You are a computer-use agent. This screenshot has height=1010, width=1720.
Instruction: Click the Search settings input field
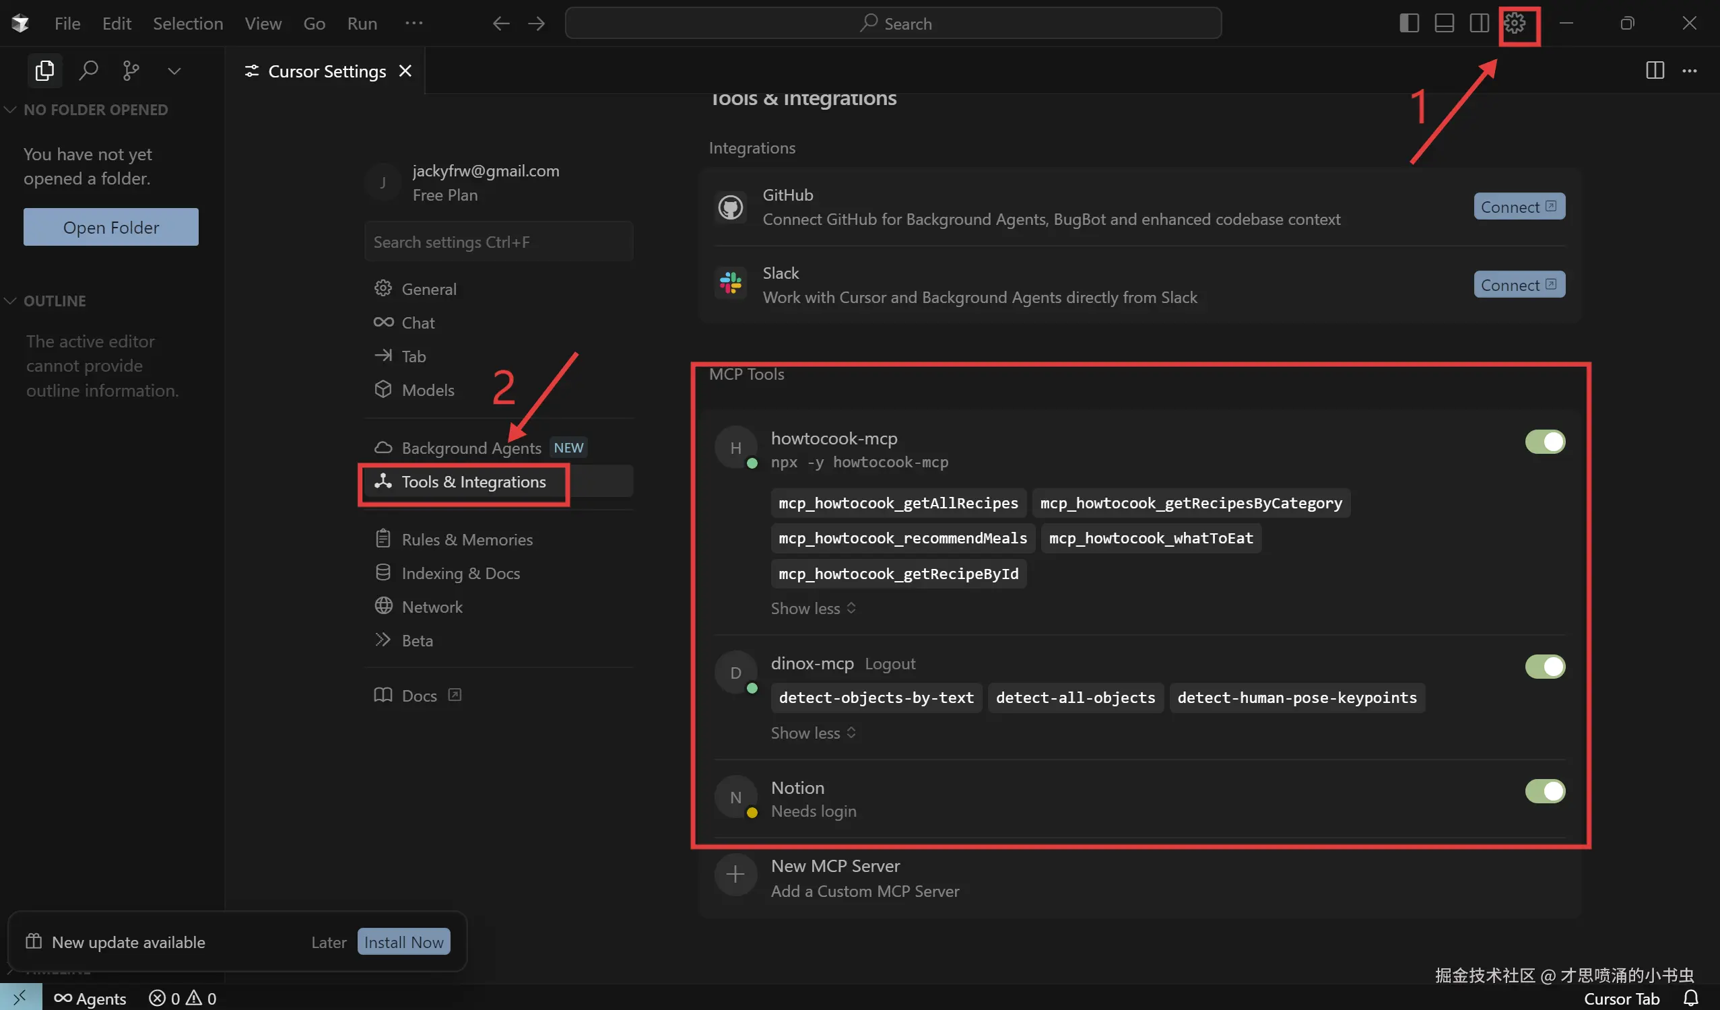point(498,242)
